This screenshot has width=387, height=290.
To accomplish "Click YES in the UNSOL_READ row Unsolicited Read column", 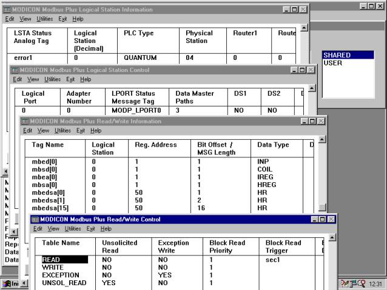I will (109, 283).
